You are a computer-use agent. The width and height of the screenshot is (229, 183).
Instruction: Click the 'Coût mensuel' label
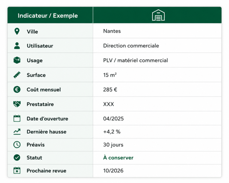tap(44, 90)
